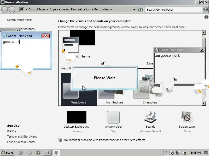This screenshot has height=156, width=209.
Task: Click Control Panel breadcrumb
Action: pyautogui.click(x=37, y=9)
